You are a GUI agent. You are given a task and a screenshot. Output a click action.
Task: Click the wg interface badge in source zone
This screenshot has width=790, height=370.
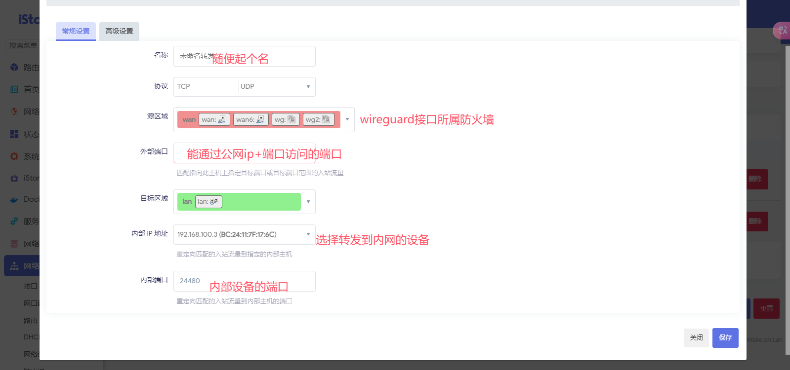(x=285, y=119)
